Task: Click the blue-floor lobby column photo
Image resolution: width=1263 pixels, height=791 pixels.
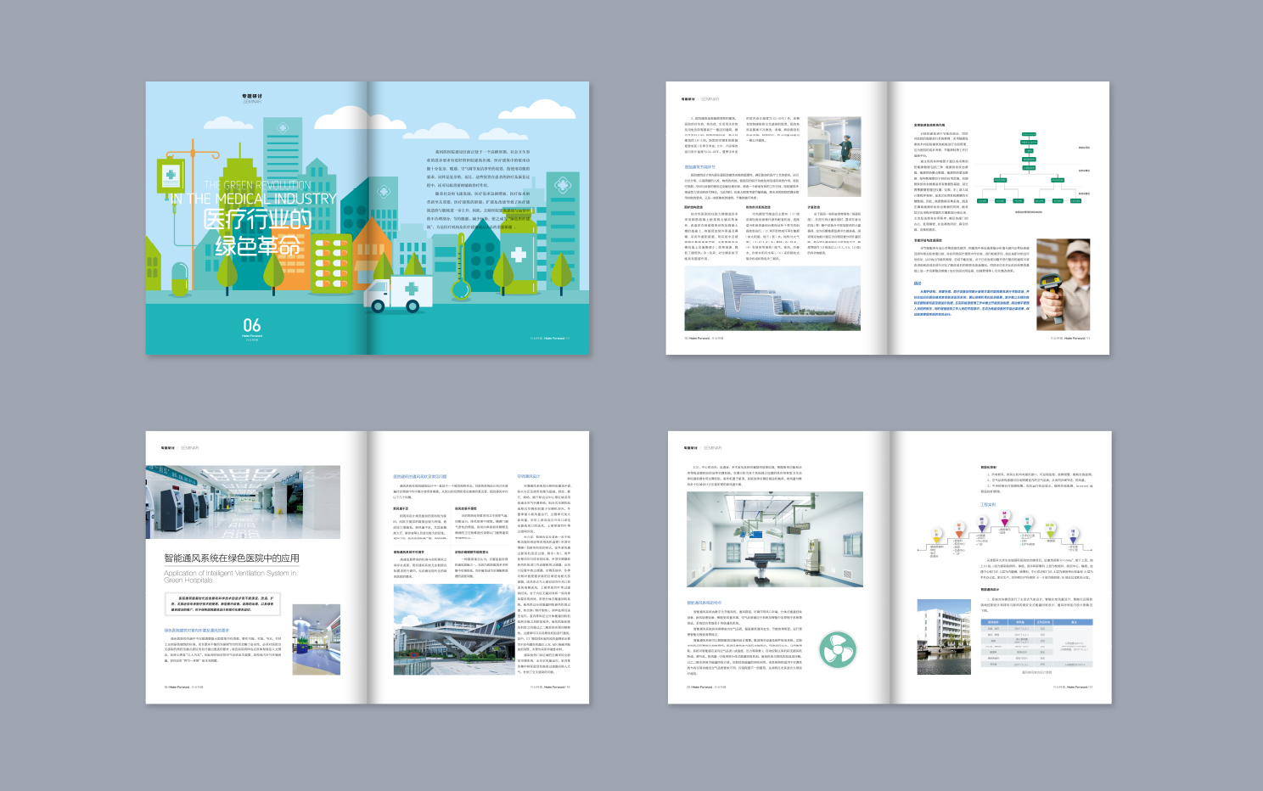Action: click(317, 640)
